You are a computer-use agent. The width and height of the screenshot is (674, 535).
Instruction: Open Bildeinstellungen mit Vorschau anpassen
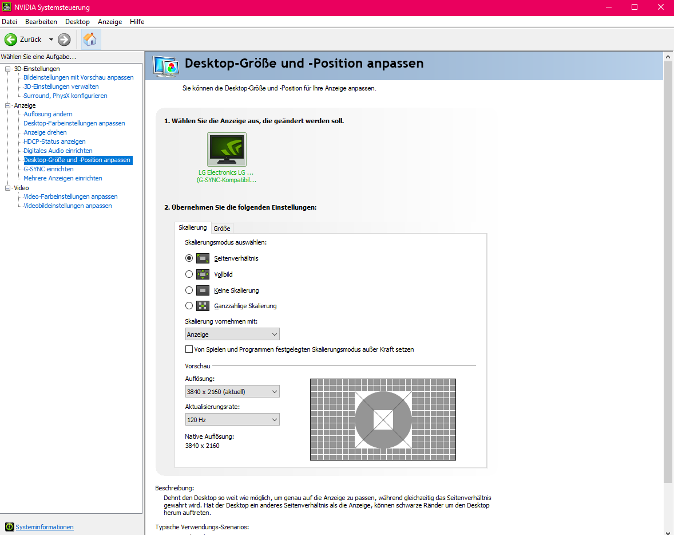[x=78, y=77]
